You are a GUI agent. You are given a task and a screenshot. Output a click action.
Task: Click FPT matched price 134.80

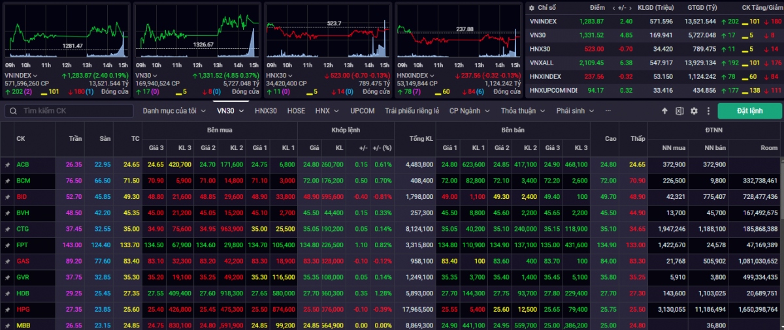(x=310, y=245)
